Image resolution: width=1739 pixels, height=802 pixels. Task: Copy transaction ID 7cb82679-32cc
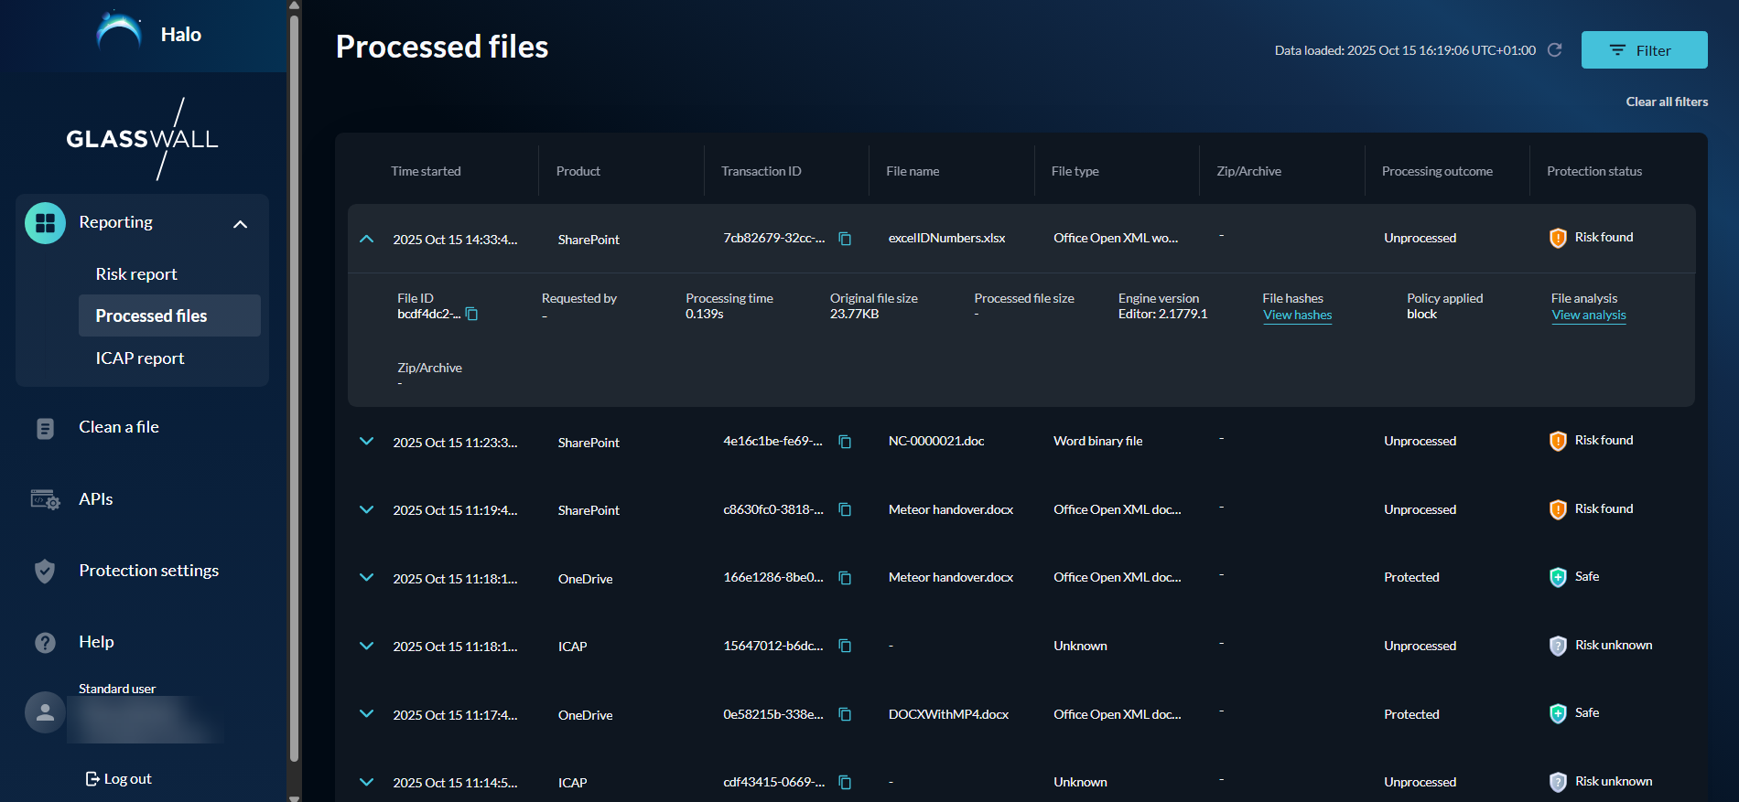(x=845, y=239)
